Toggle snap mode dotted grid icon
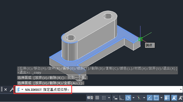The height and width of the screenshot is (102, 183). click(104, 98)
